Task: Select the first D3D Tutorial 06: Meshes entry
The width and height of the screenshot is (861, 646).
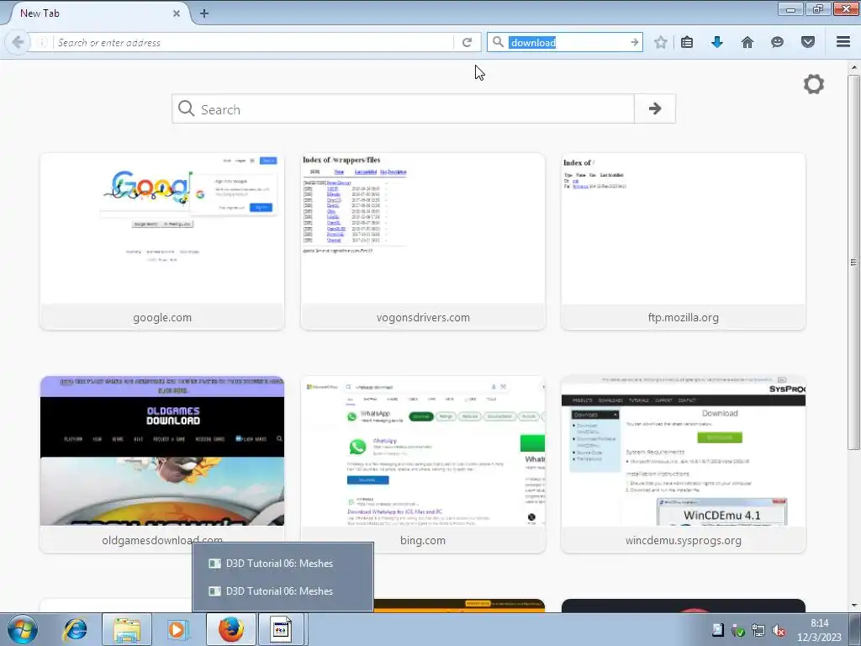Action: click(x=283, y=563)
